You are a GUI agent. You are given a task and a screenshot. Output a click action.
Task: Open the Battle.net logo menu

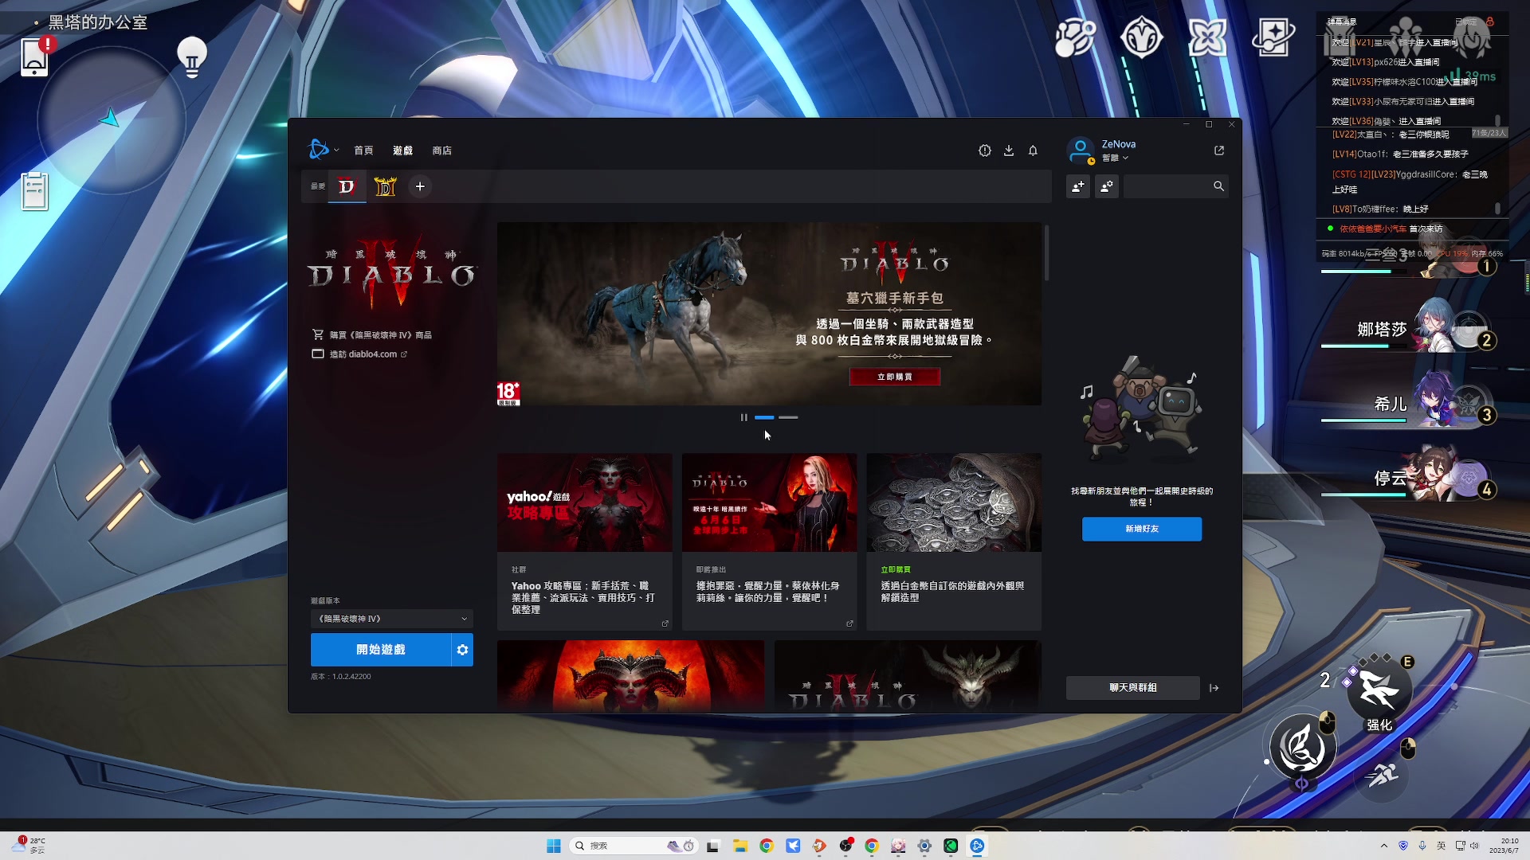319,150
